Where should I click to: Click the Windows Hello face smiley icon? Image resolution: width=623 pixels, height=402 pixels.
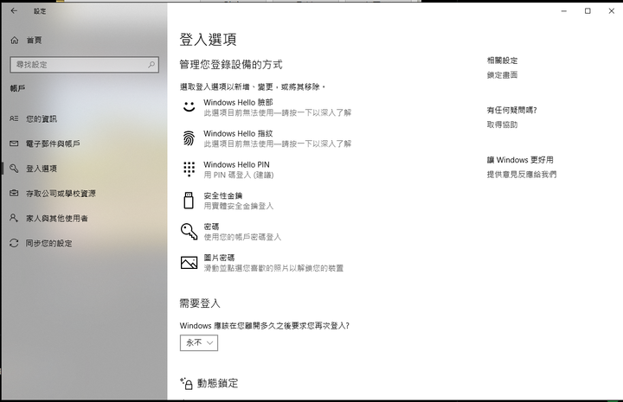tap(189, 106)
